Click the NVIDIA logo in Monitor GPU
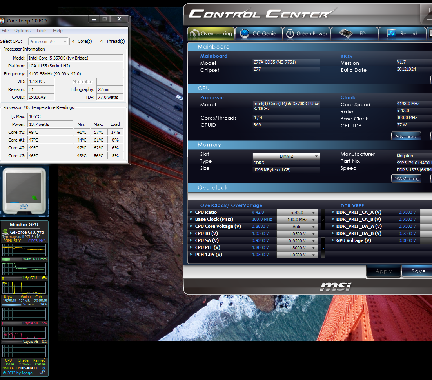The image size is (432, 380). [5, 232]
